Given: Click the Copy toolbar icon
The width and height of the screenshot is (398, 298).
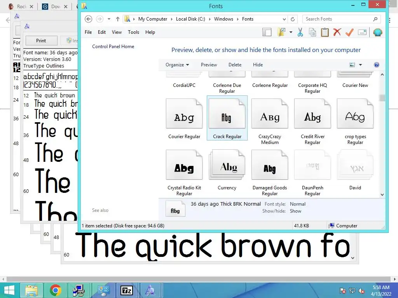Looking at the screenshot, I should coord(312,32).
